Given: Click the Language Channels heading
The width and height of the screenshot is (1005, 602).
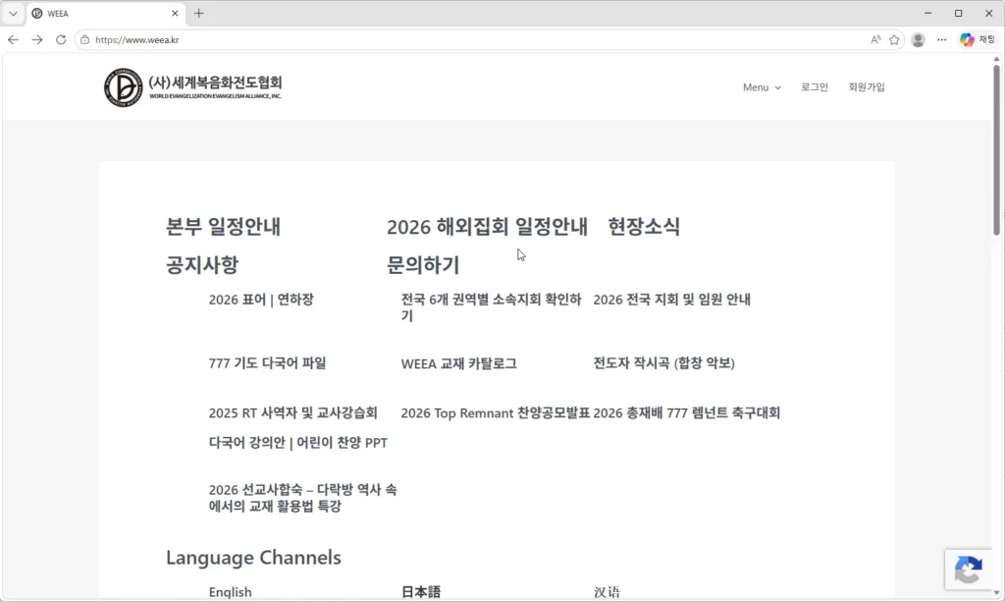Looking at the screenshot, I should [x=253, y=558].
